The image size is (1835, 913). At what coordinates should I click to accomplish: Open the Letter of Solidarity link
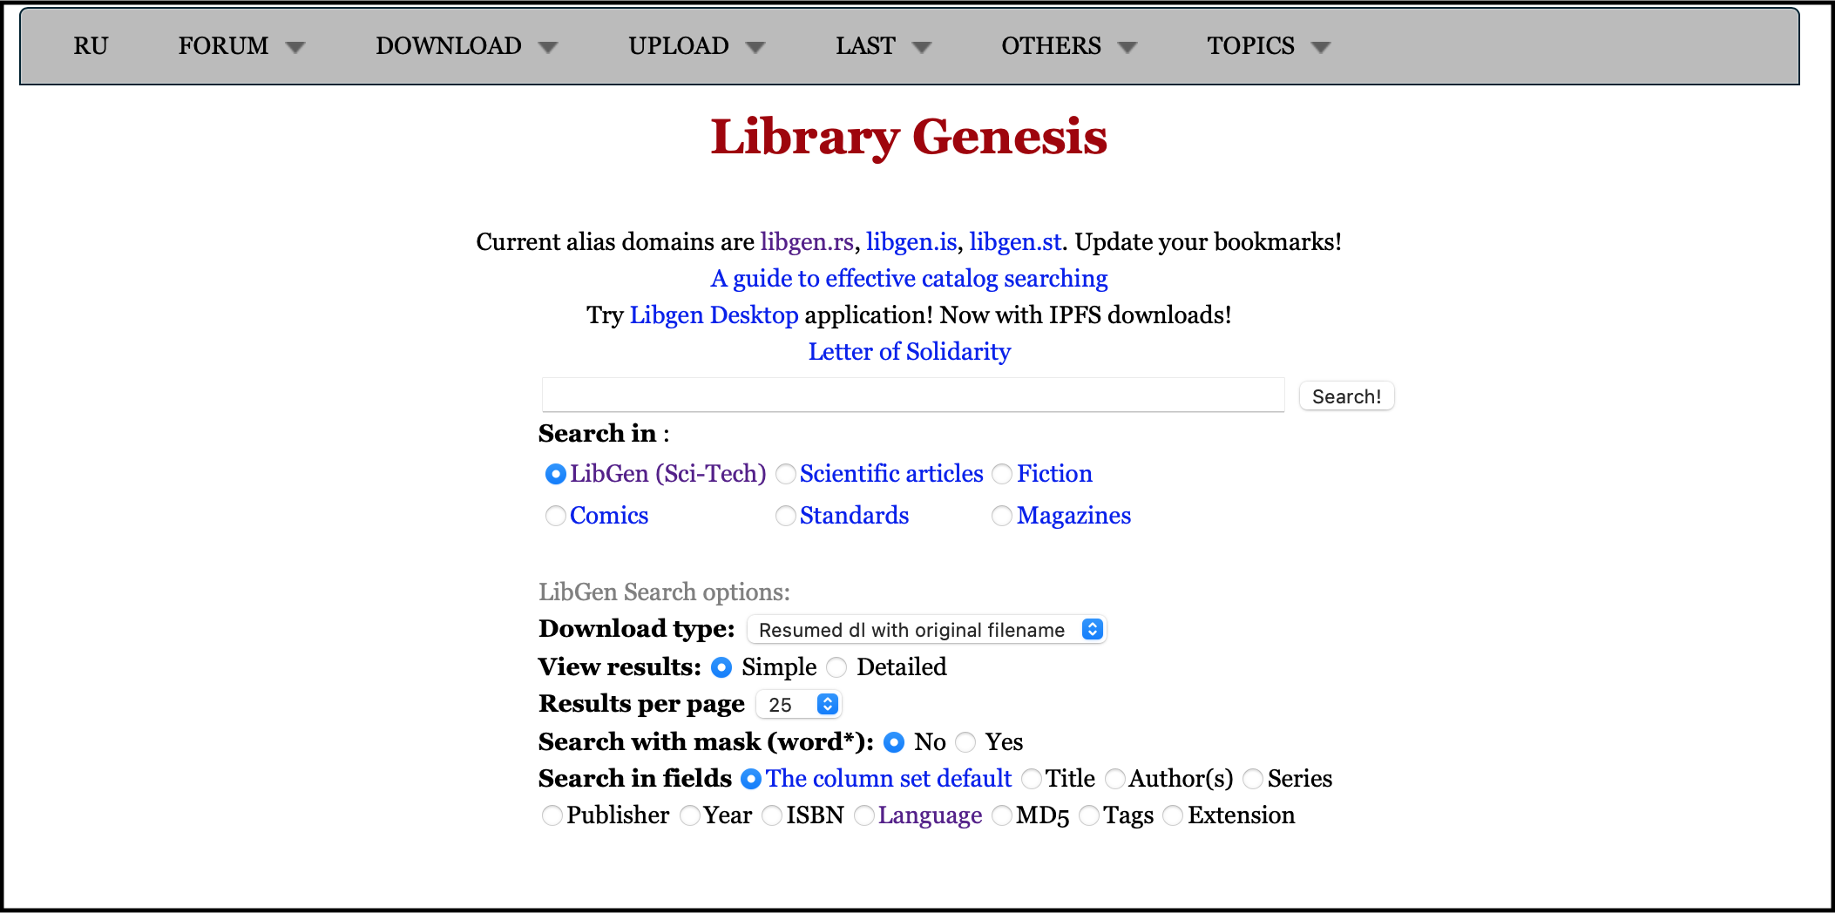pos(909,351)
